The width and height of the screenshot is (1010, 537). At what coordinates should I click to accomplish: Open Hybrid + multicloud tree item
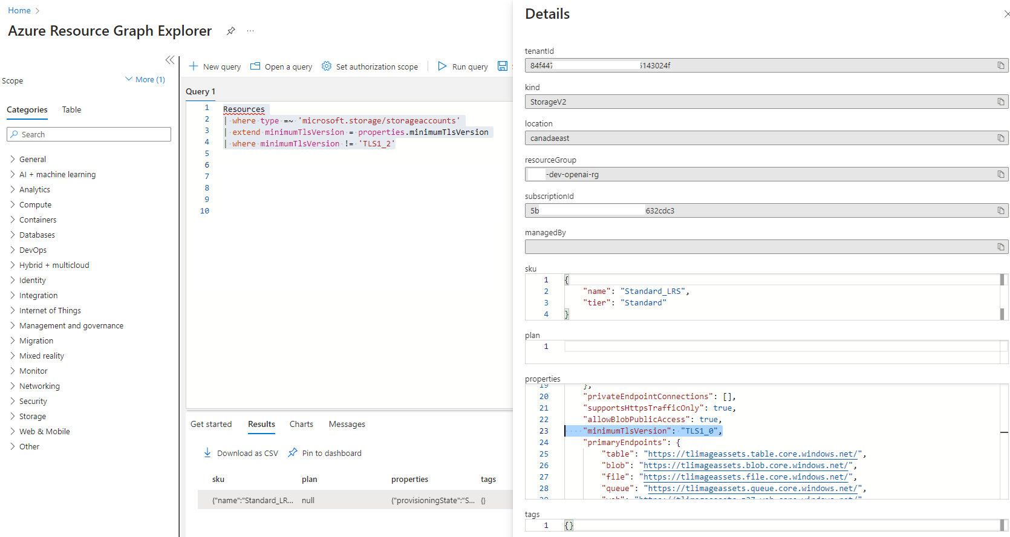(x=54, y=265)
